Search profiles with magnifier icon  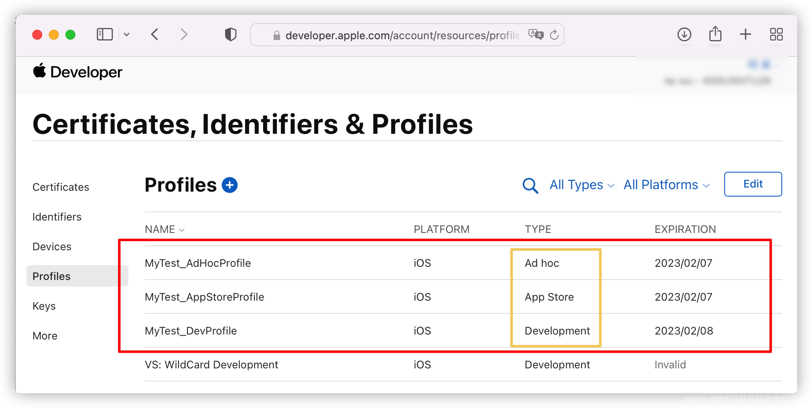coord(530,185)
